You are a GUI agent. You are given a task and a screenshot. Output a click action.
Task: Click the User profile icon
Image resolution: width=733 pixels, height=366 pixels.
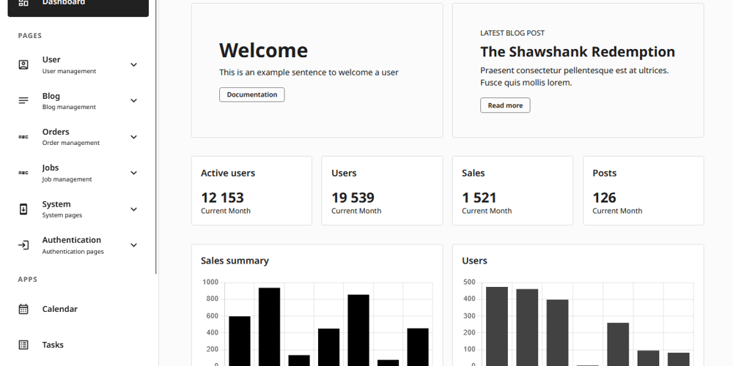click(23, 65)
